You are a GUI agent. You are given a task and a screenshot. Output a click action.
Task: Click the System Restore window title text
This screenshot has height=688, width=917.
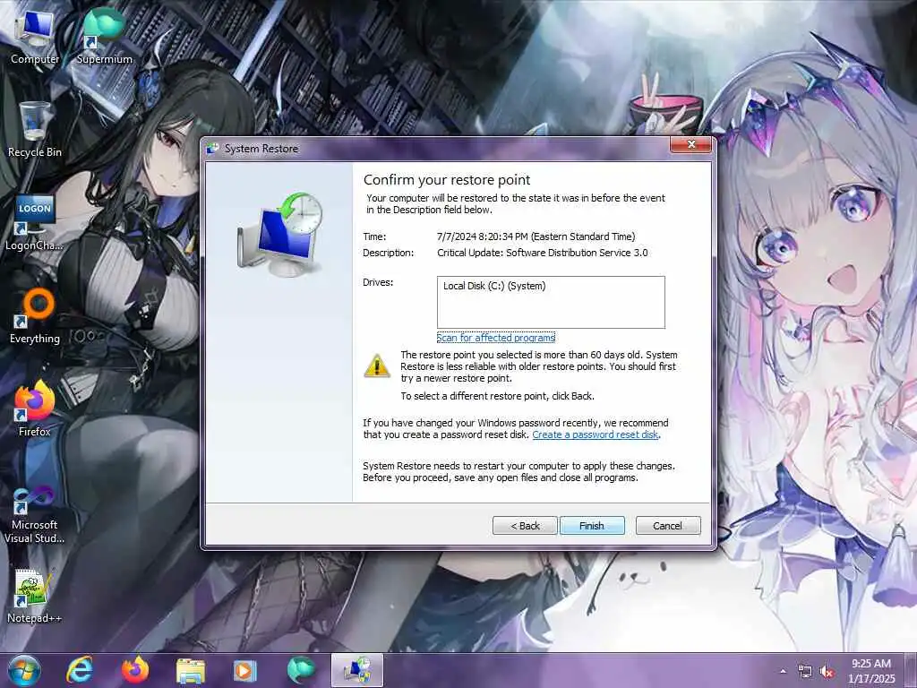point(261,149)
